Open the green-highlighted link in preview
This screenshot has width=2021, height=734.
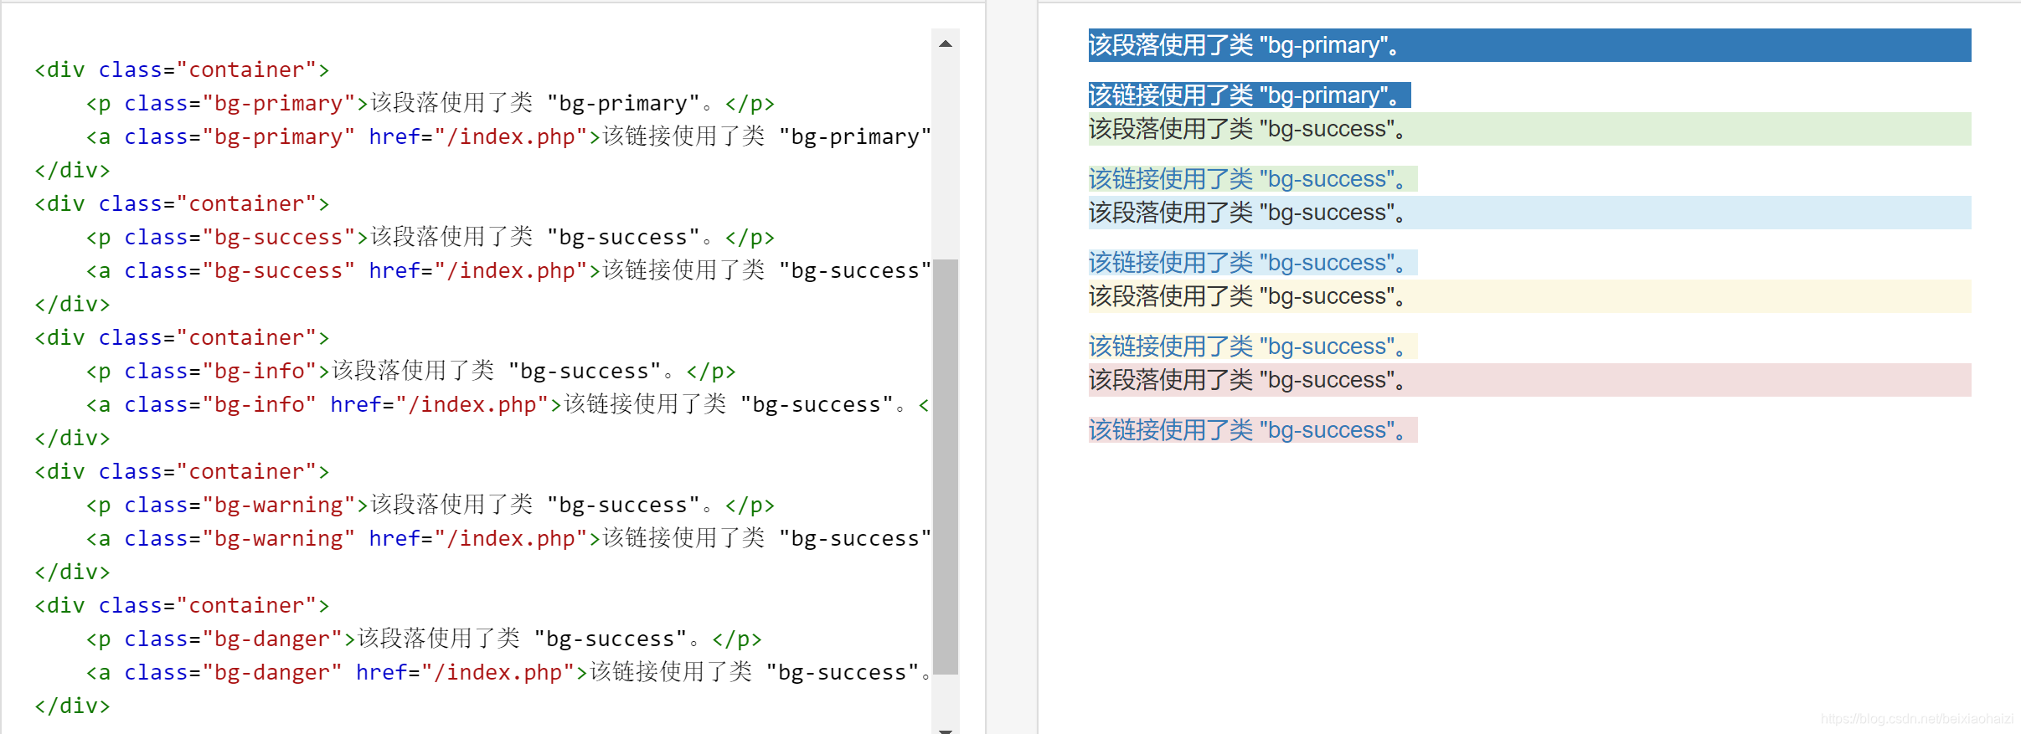coord(1253,179)
